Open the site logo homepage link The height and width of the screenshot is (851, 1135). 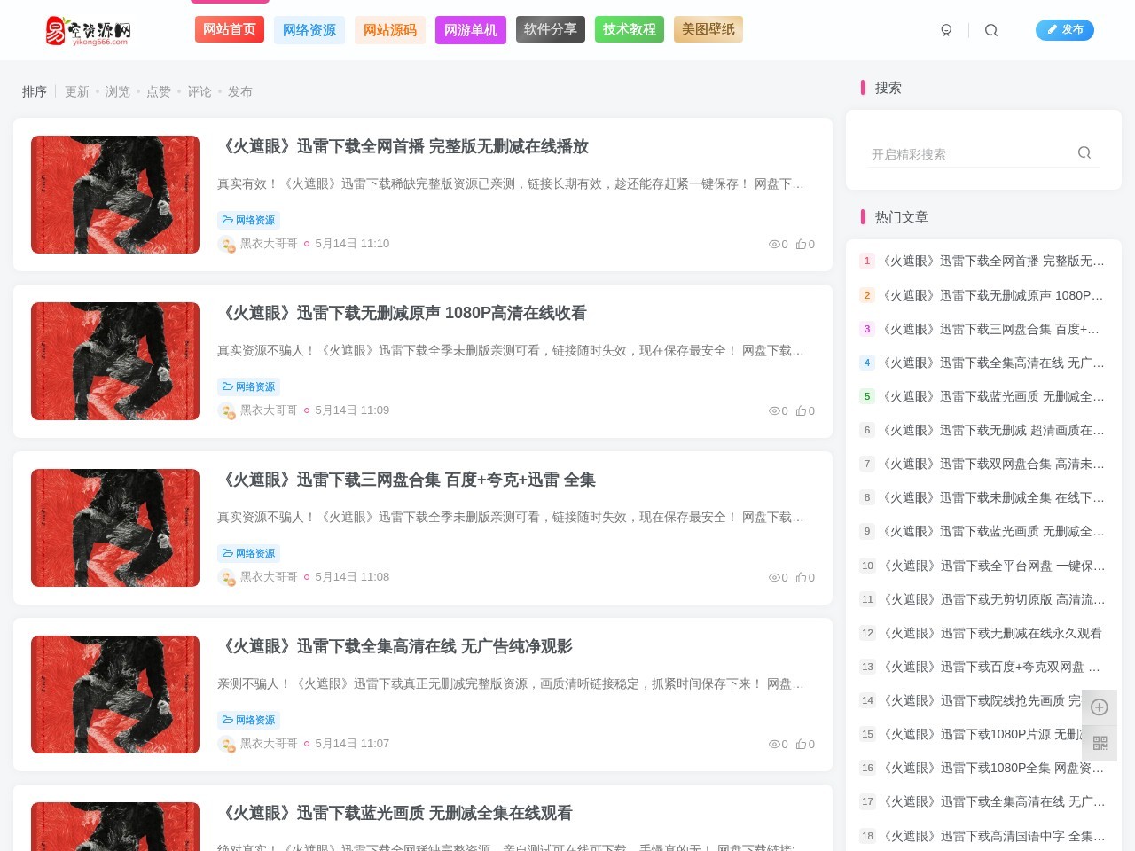[89, 30]
